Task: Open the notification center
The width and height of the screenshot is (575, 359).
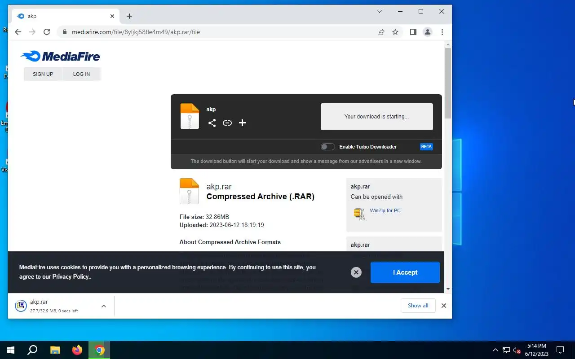Action: (560, 350)
